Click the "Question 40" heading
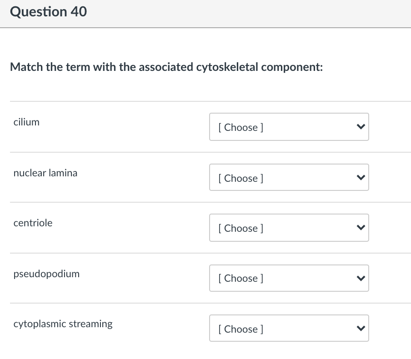This screenshot has width=411, height=359. (x=48, y=12)
